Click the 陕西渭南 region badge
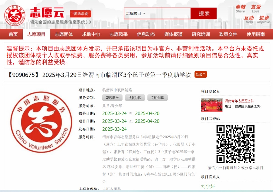 coord(81,14)
